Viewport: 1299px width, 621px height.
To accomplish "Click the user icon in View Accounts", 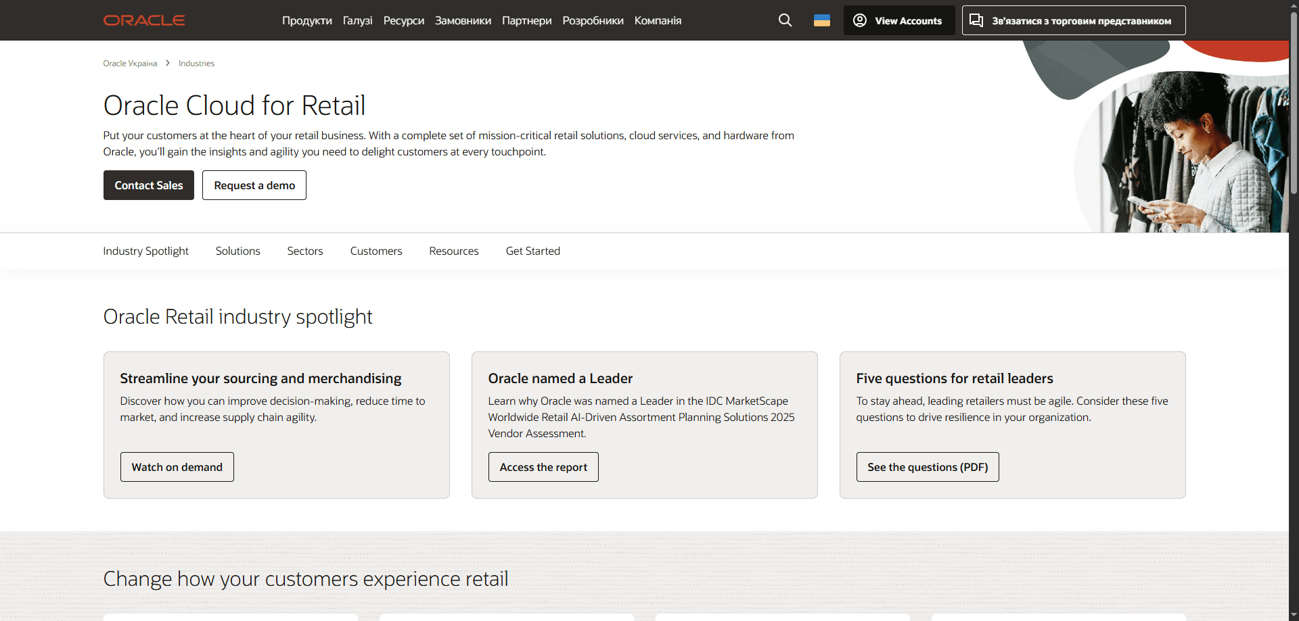I will click(860, 20).
